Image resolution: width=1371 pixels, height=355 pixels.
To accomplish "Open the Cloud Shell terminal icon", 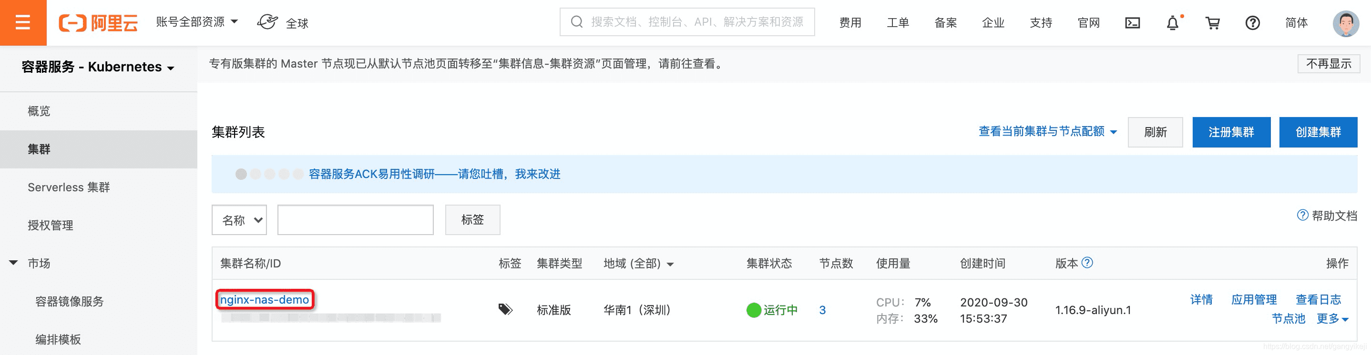I will pyautogui.click(x=1132, y=23).
